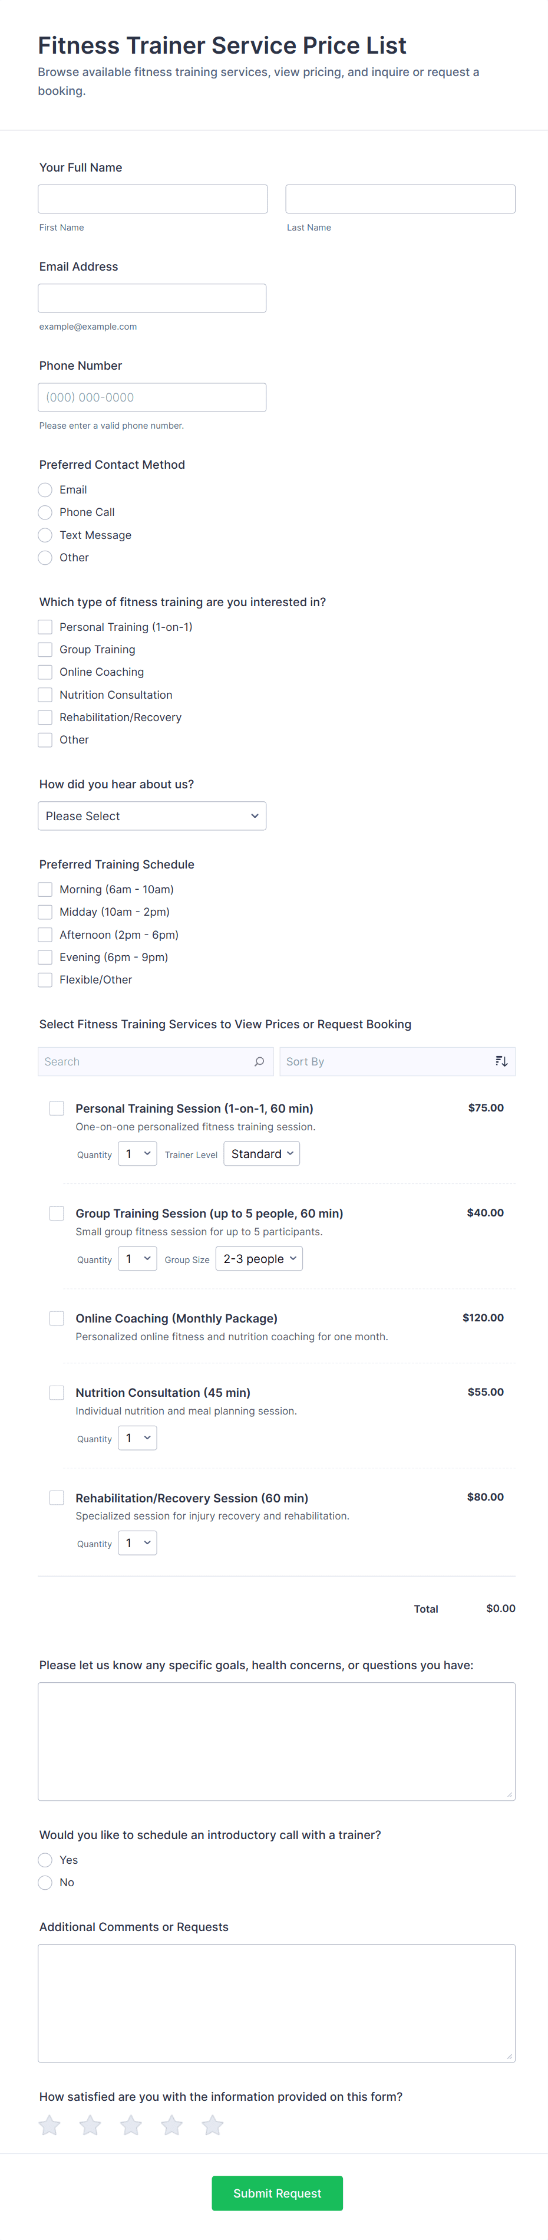Click the Additional Comments text area

(x=276, y=2002)
